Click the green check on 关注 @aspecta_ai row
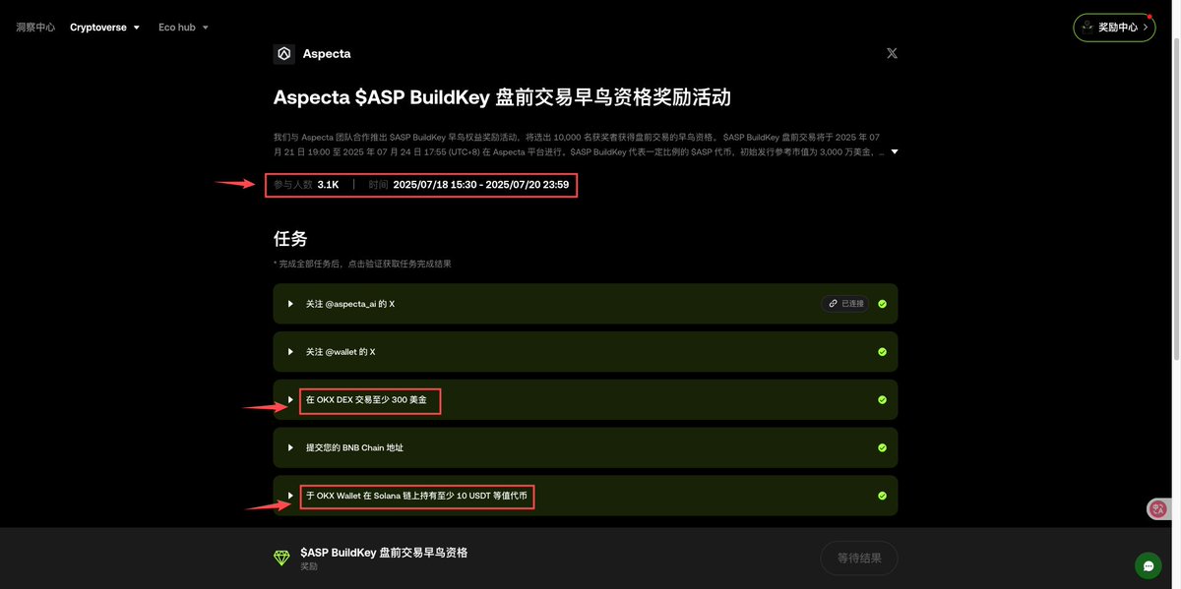The height and width of the screenshot is (589, 1181). pyautogui.click(x=882, y=304)
